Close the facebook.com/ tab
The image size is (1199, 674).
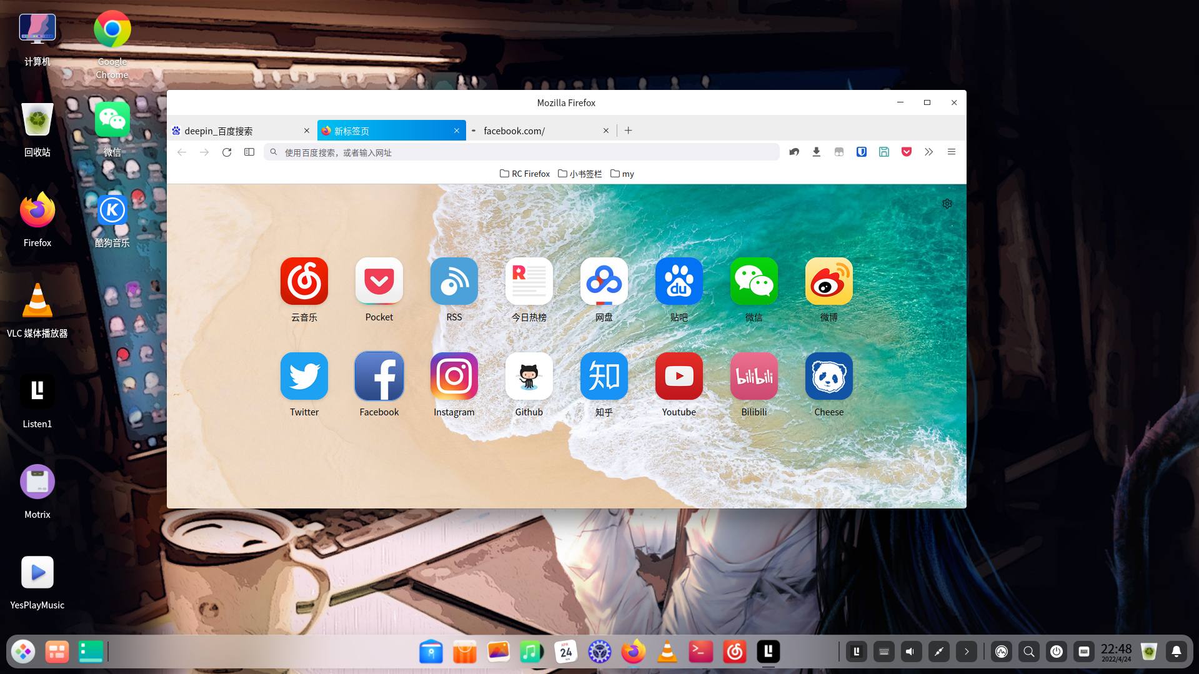[606, 131]
